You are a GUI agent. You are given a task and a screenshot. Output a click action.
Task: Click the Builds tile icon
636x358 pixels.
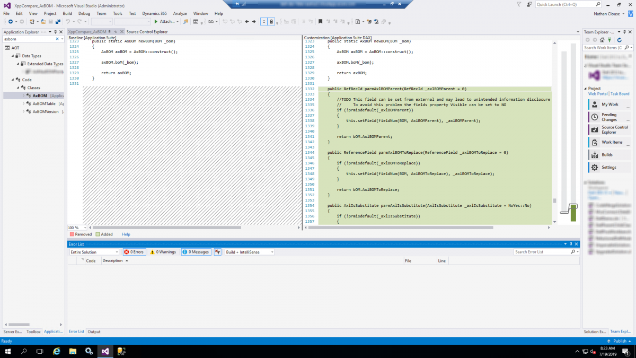pos(595,155)
